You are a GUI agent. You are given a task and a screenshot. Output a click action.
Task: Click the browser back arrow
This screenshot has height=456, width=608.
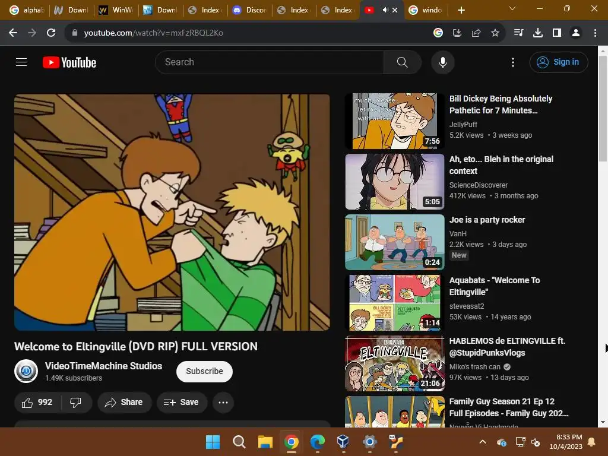click(13, 33)
